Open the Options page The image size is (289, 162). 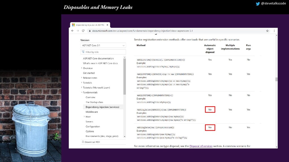(x=90, y=131)
